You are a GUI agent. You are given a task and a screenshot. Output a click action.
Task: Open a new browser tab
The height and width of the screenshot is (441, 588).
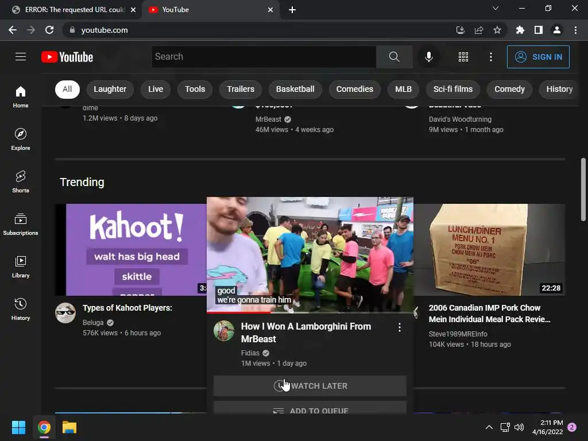292,10
